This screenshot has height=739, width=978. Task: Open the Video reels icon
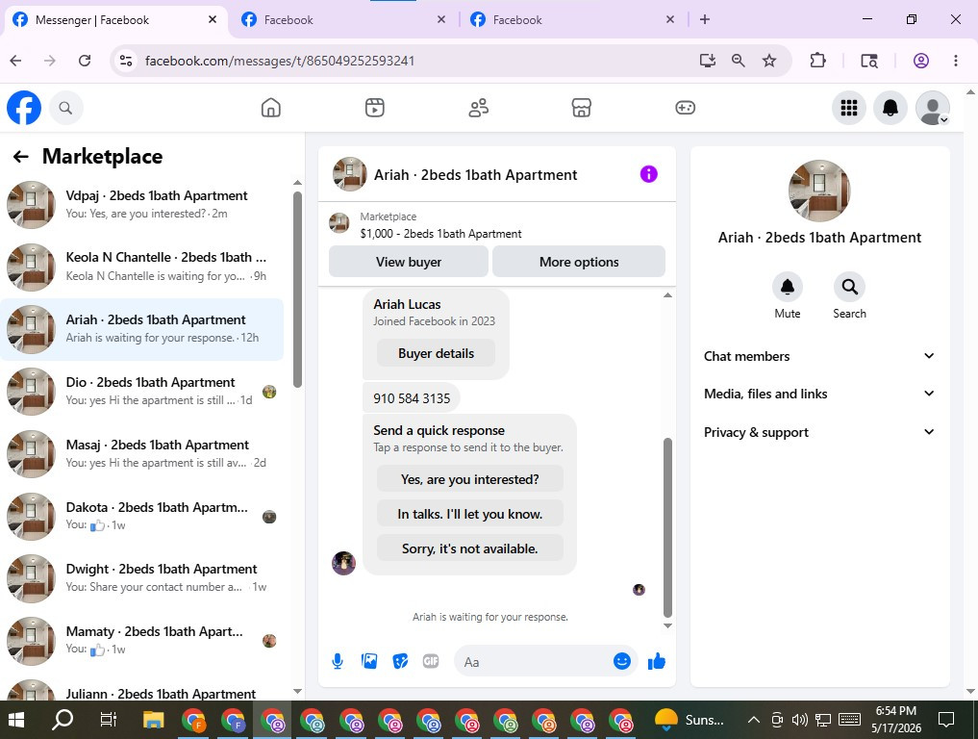pos(374,108)
